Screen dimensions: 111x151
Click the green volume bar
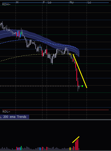tap(21, 148)
